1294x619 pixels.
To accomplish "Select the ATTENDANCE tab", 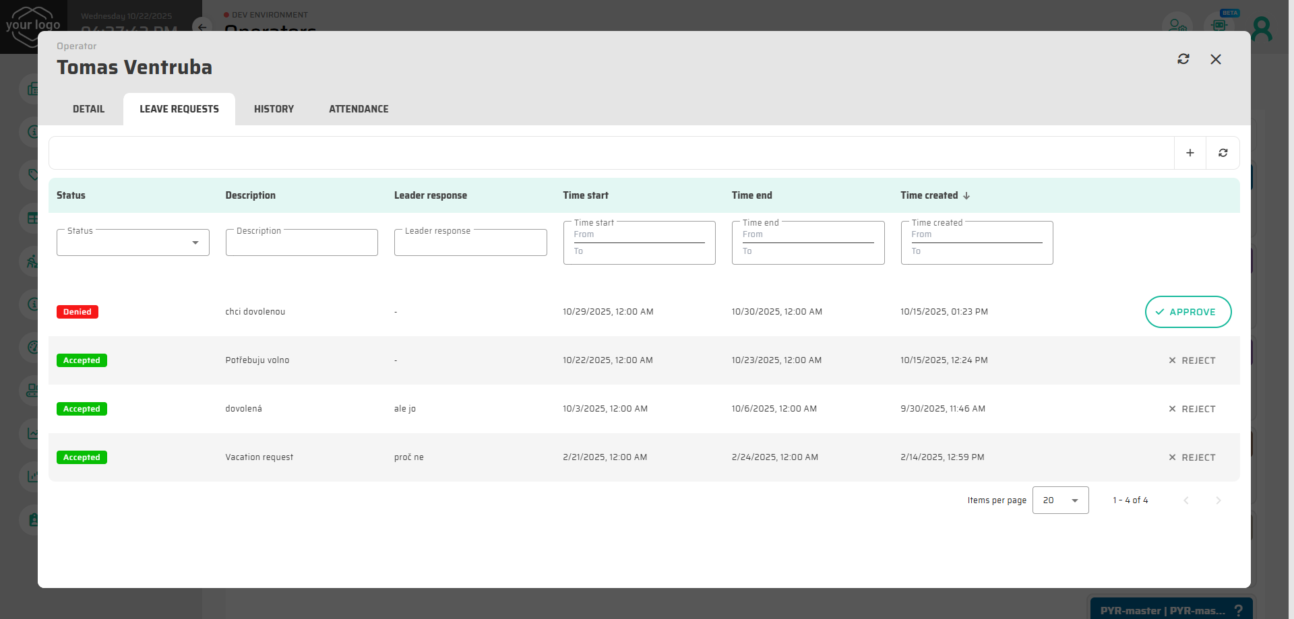I will pyautogui.click(x=359, y=109).
